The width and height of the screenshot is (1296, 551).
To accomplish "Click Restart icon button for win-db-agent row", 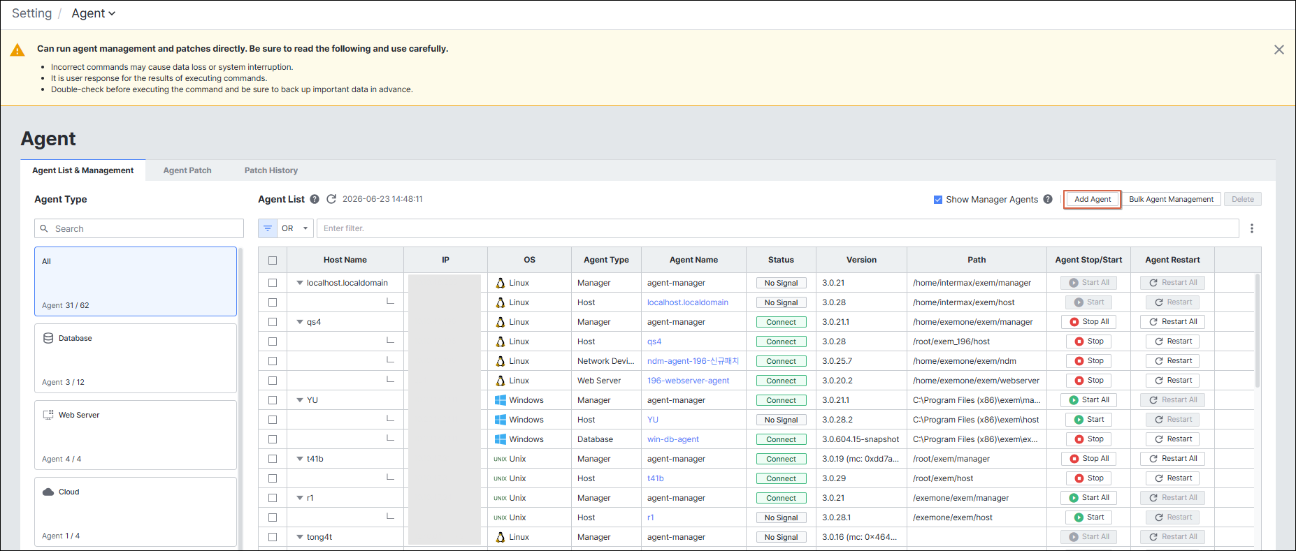I will [x=1174, y=439].
